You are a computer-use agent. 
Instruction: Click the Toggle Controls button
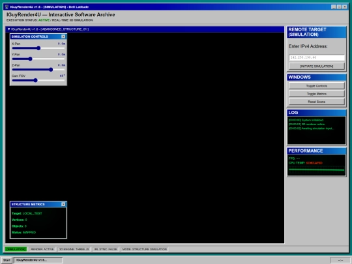(x=317, y=86)
